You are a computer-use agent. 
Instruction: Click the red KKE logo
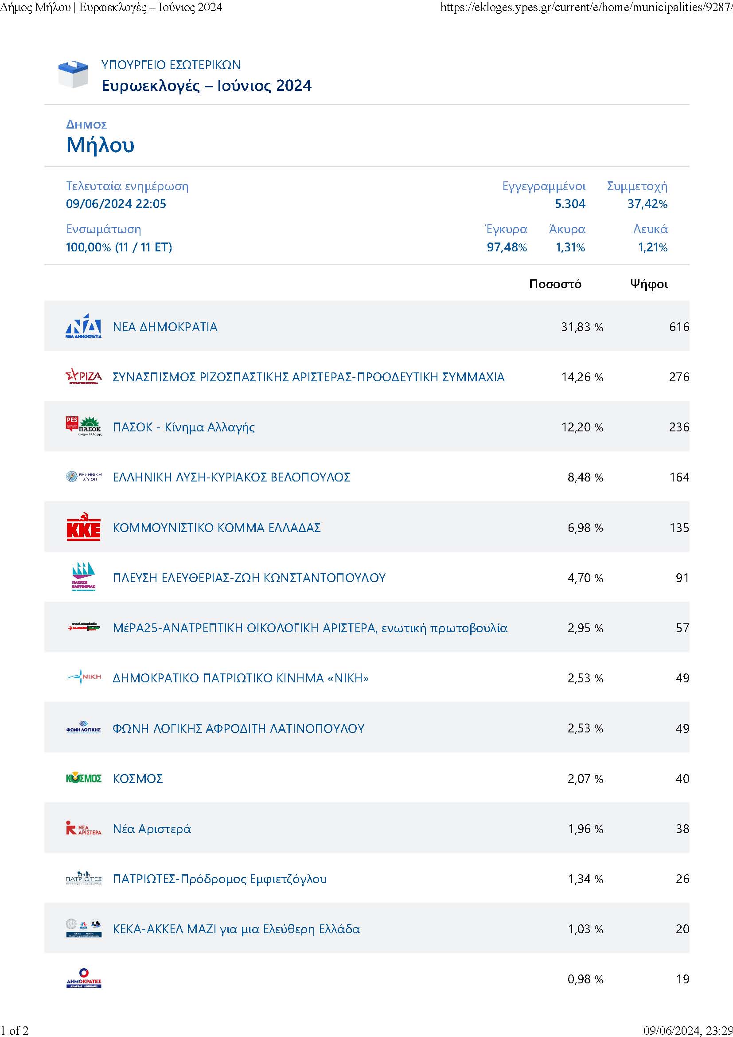tap(83, 527)
